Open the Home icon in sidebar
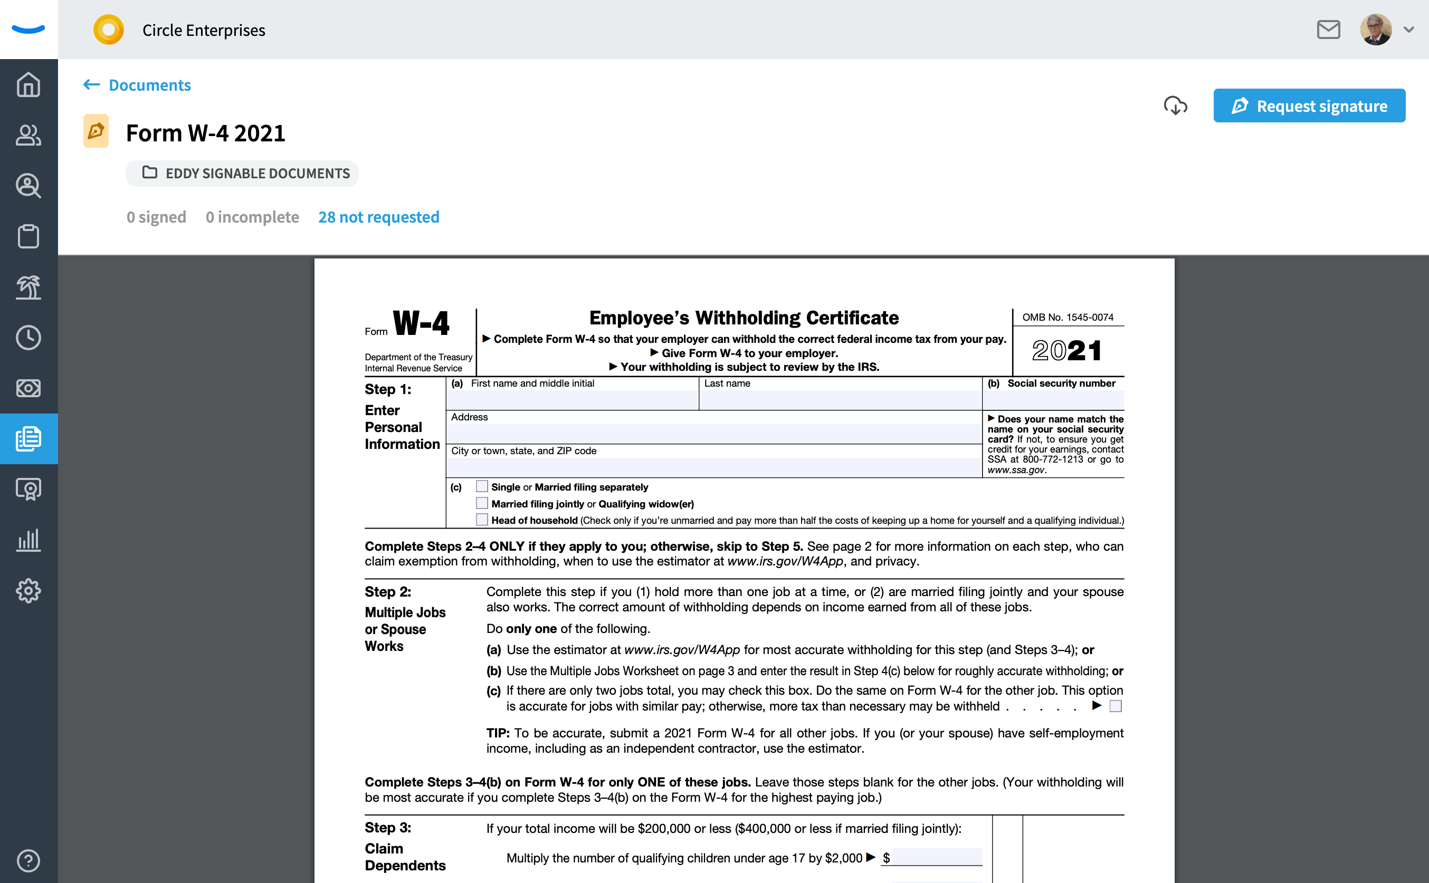This screenshot has height=883, width=1429. click(x=28, y=85)
